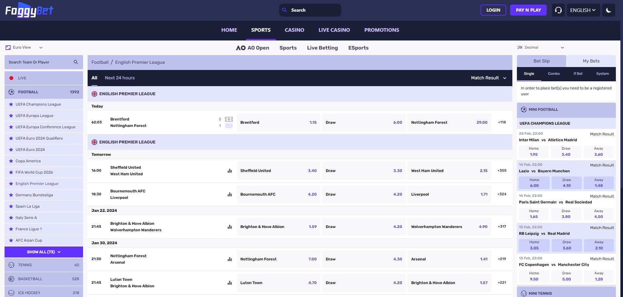Open the Live betting section icon
This screenshot has width=623, height=297.
click(11, 78)
